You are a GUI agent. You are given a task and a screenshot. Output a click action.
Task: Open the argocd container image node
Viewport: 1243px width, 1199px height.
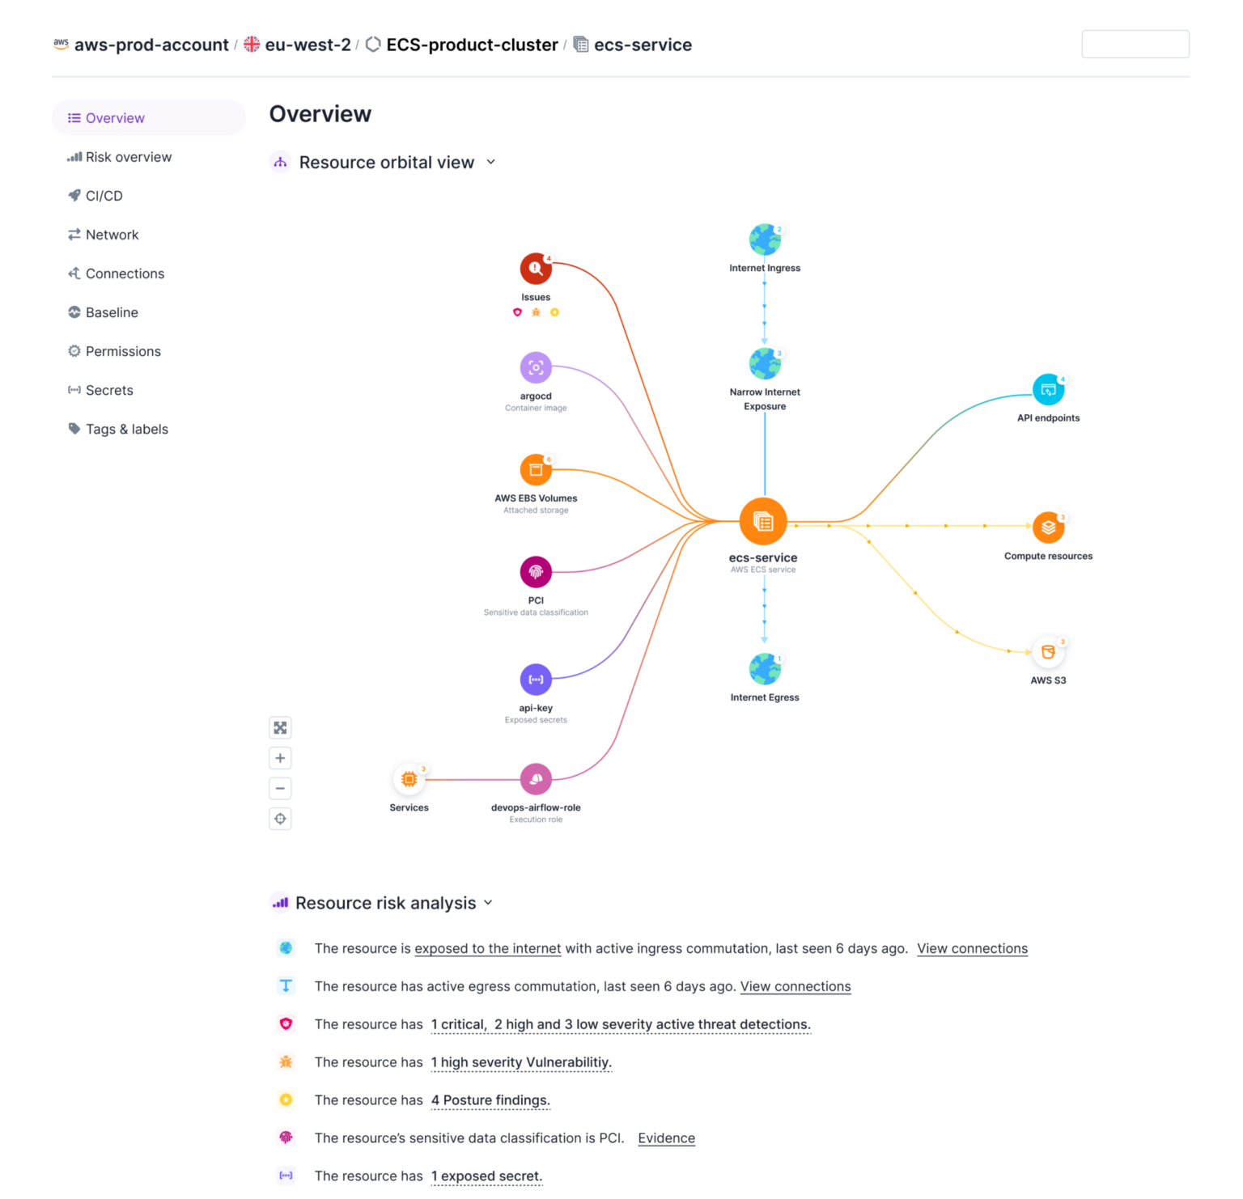[535, 368]
